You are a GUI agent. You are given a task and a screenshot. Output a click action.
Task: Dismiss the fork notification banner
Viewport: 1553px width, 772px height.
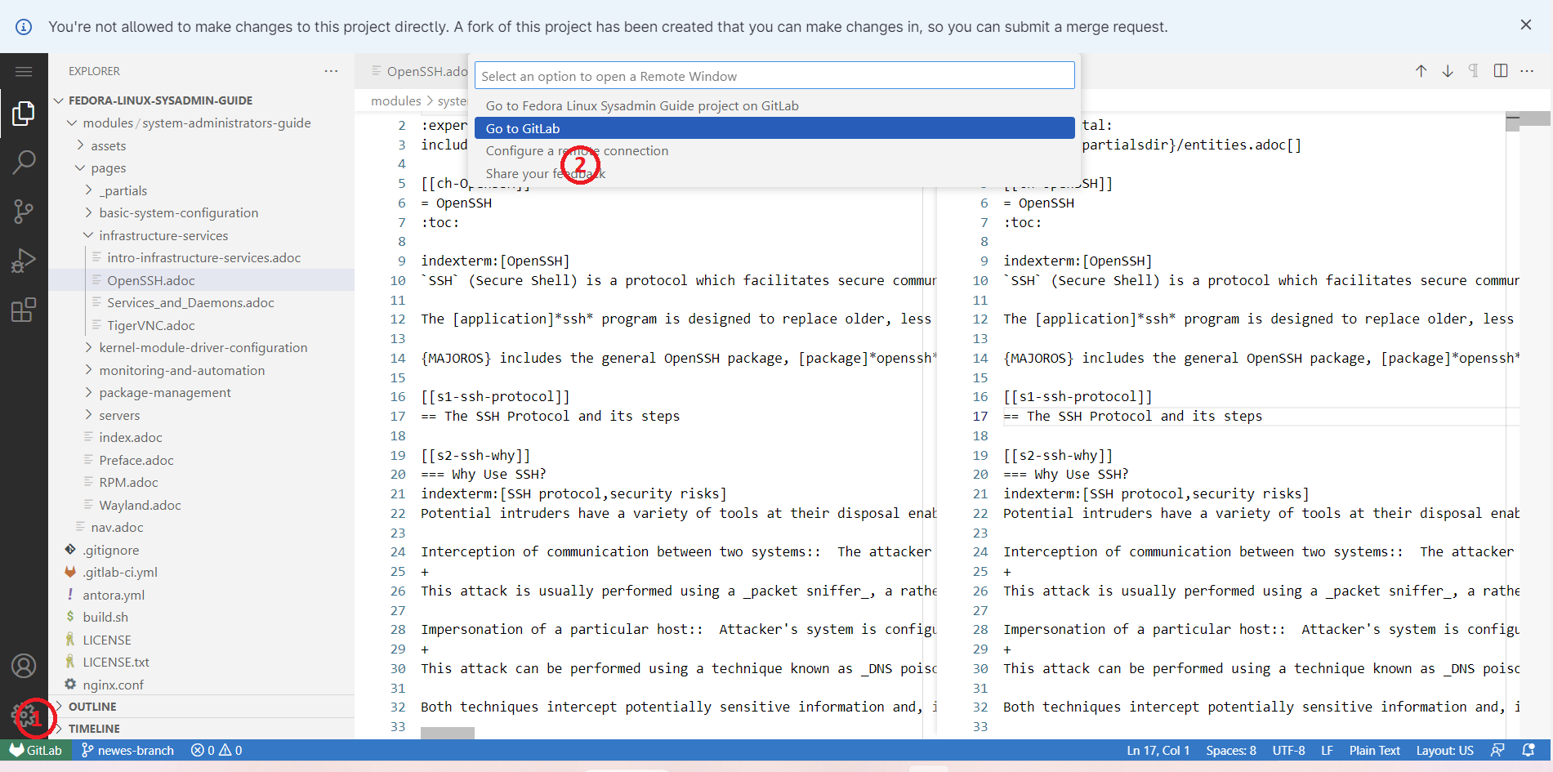point(1526,25)
